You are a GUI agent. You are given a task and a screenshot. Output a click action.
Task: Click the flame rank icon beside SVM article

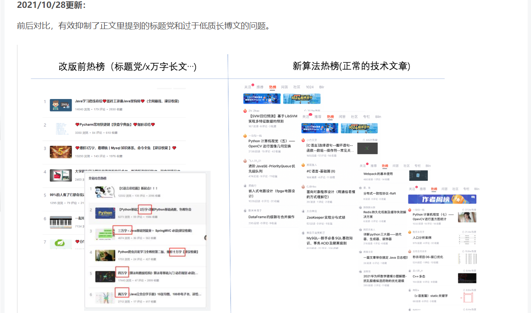[245, 111]
